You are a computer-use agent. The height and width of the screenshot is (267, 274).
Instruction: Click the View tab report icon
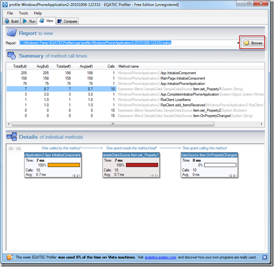tap(42, 21)
